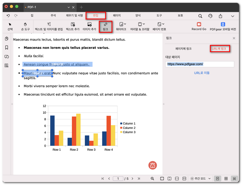Open the comments panel in left sidebar
Viewport: 242px width, 185px height.
click(x=7, y=57)
